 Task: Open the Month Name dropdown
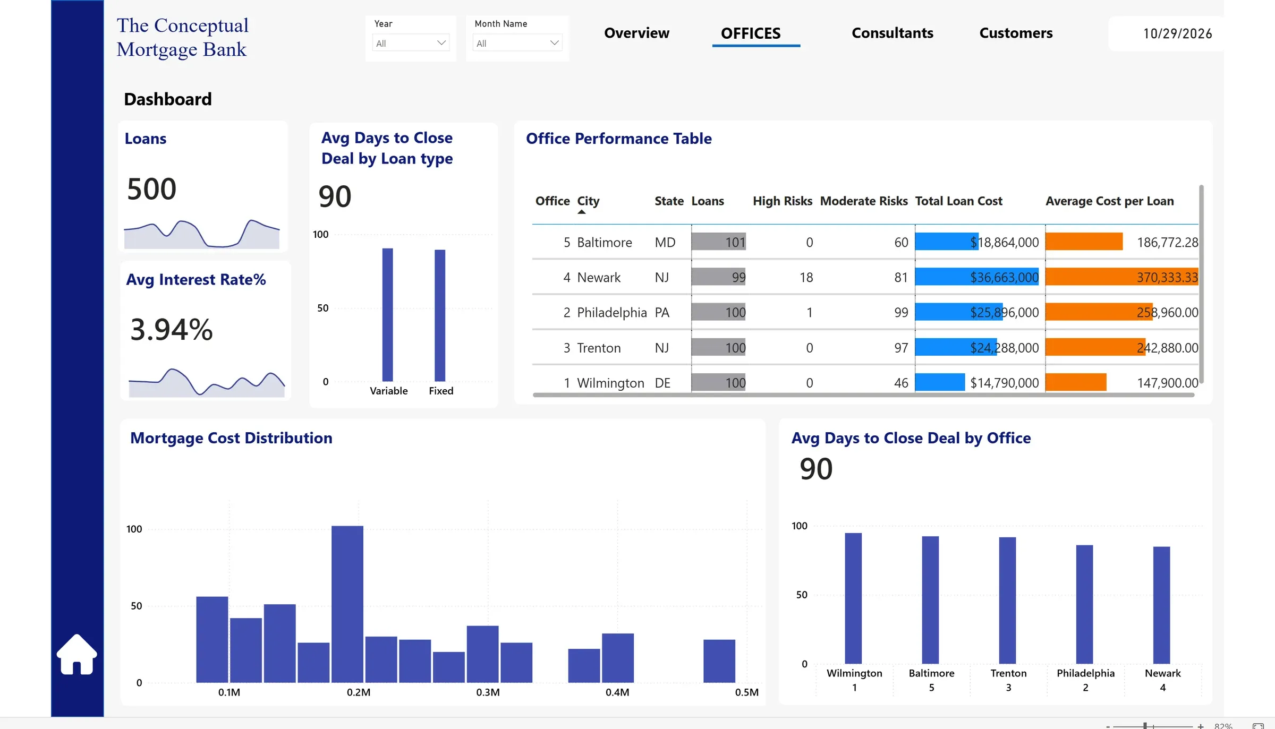(517, 43)
